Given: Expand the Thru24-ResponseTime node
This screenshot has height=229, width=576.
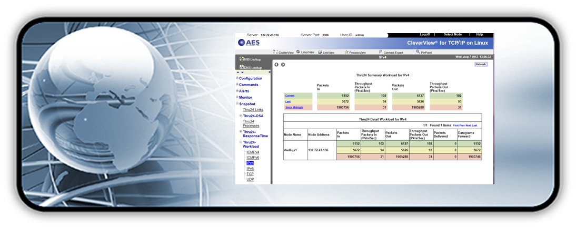Looking at the screenshot, I should pos(241,131).
